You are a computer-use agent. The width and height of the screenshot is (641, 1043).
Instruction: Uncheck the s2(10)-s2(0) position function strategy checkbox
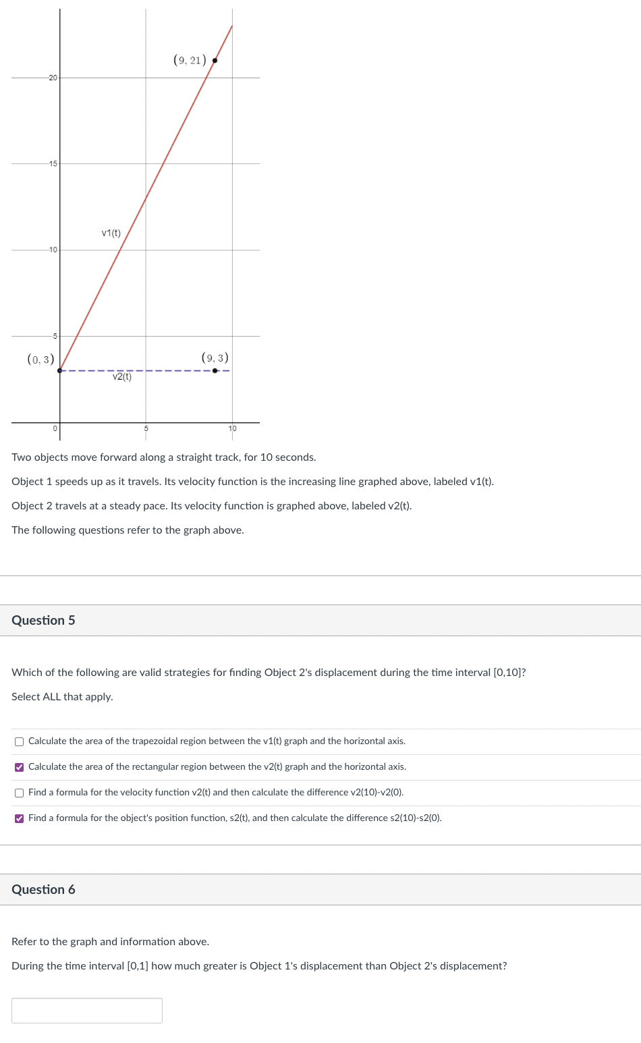coord(19,818)
